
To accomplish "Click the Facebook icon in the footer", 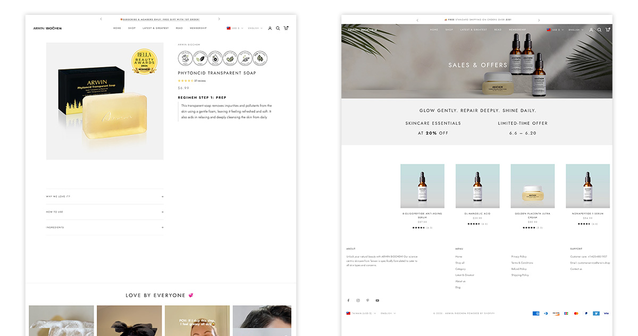I will tap(349, 300).
